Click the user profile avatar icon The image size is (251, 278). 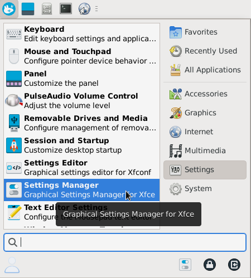point(12,265)
